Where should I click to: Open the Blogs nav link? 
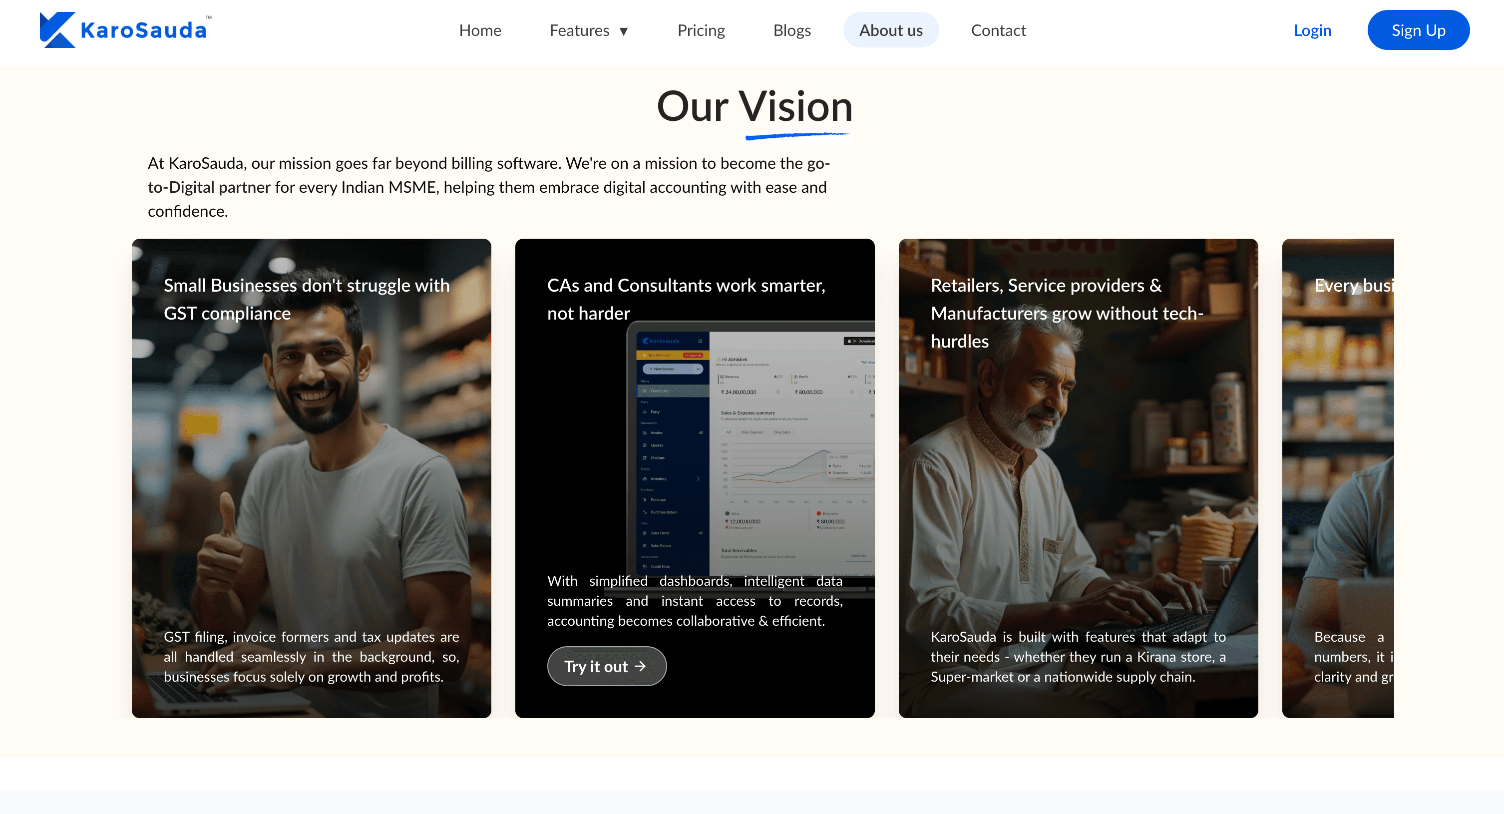click(792, 30)
